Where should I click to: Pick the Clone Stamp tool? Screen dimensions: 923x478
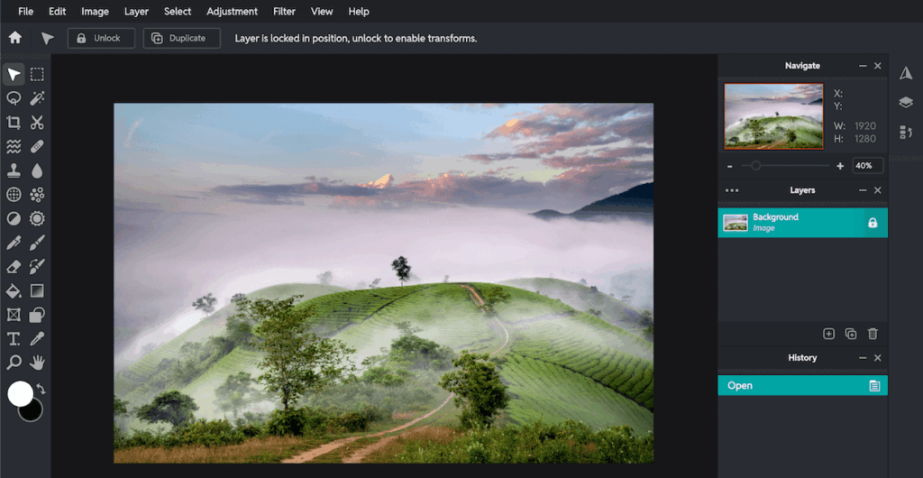click(14, 170)
